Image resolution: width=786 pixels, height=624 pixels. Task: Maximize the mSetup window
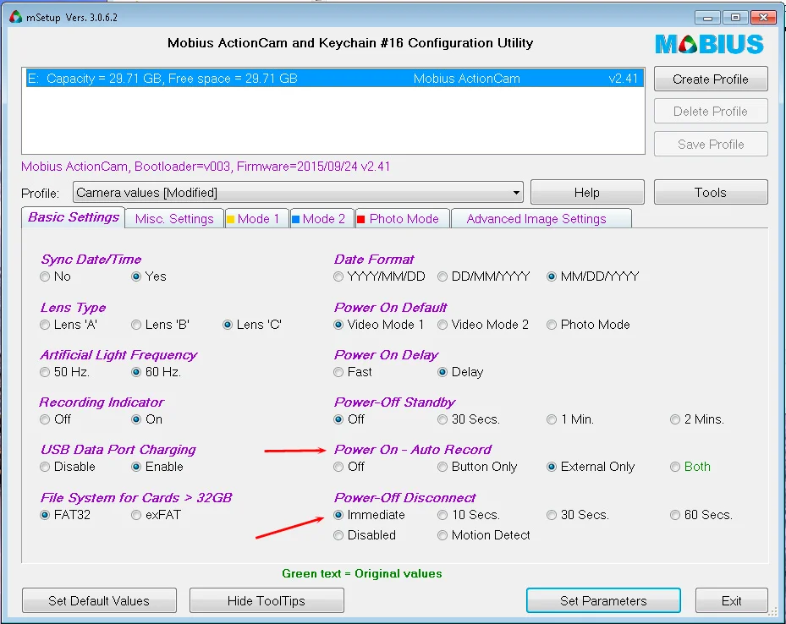click(x=735, y=18)
